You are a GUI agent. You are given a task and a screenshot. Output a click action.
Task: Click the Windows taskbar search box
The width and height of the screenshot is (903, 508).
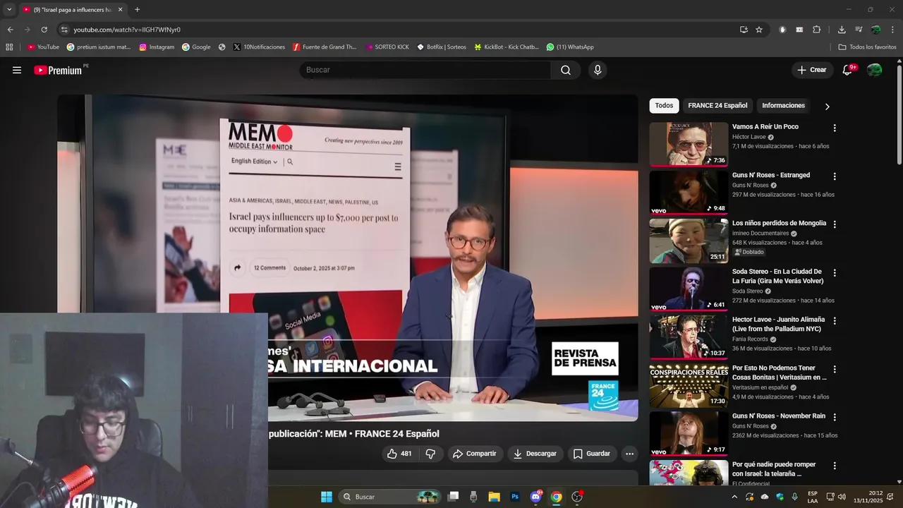[390, 497]
